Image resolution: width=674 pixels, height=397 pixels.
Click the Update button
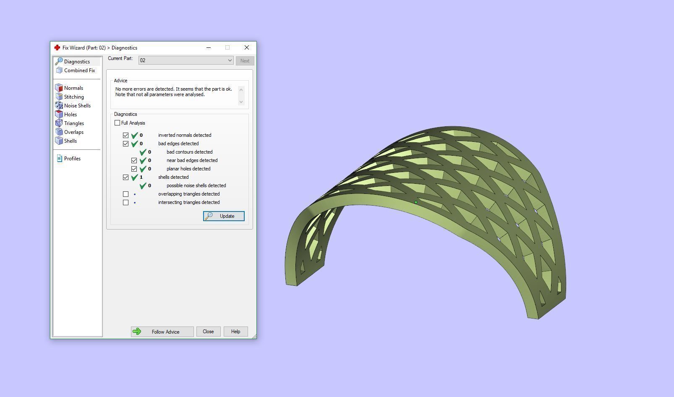[224, 216]
